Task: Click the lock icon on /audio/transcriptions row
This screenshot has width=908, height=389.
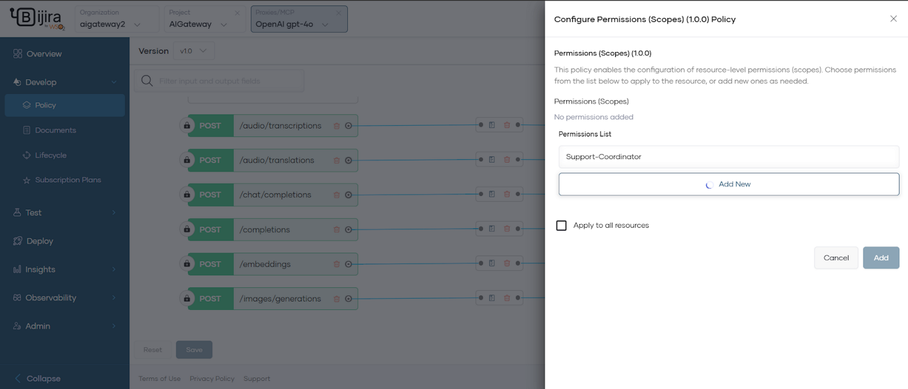Action: (187, 126)
